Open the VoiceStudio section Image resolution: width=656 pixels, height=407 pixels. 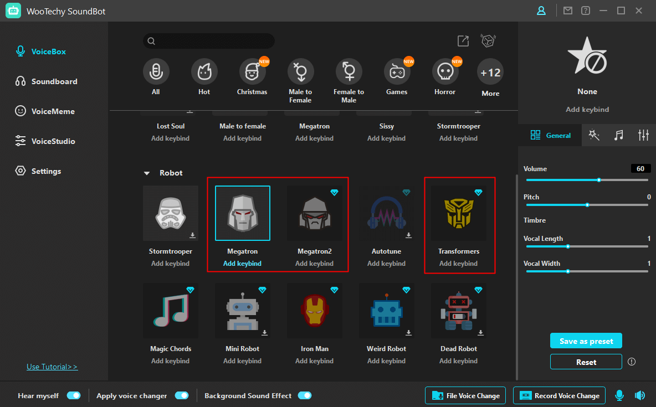tap(53, 141)
